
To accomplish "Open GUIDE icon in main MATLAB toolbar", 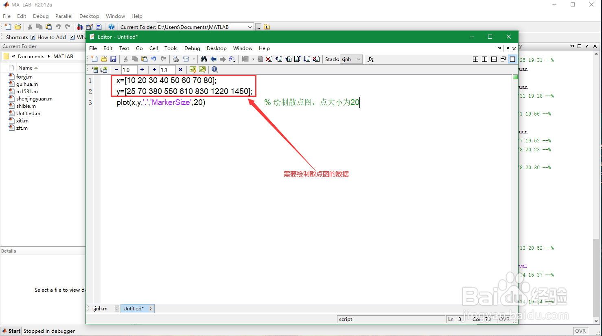I will coord(89,27).
